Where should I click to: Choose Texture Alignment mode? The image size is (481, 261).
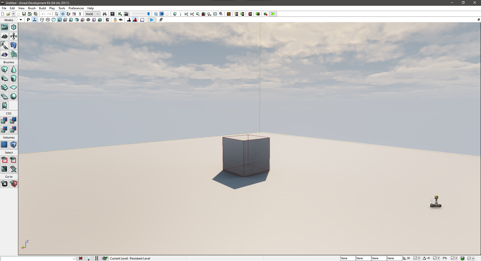(14, 36)
